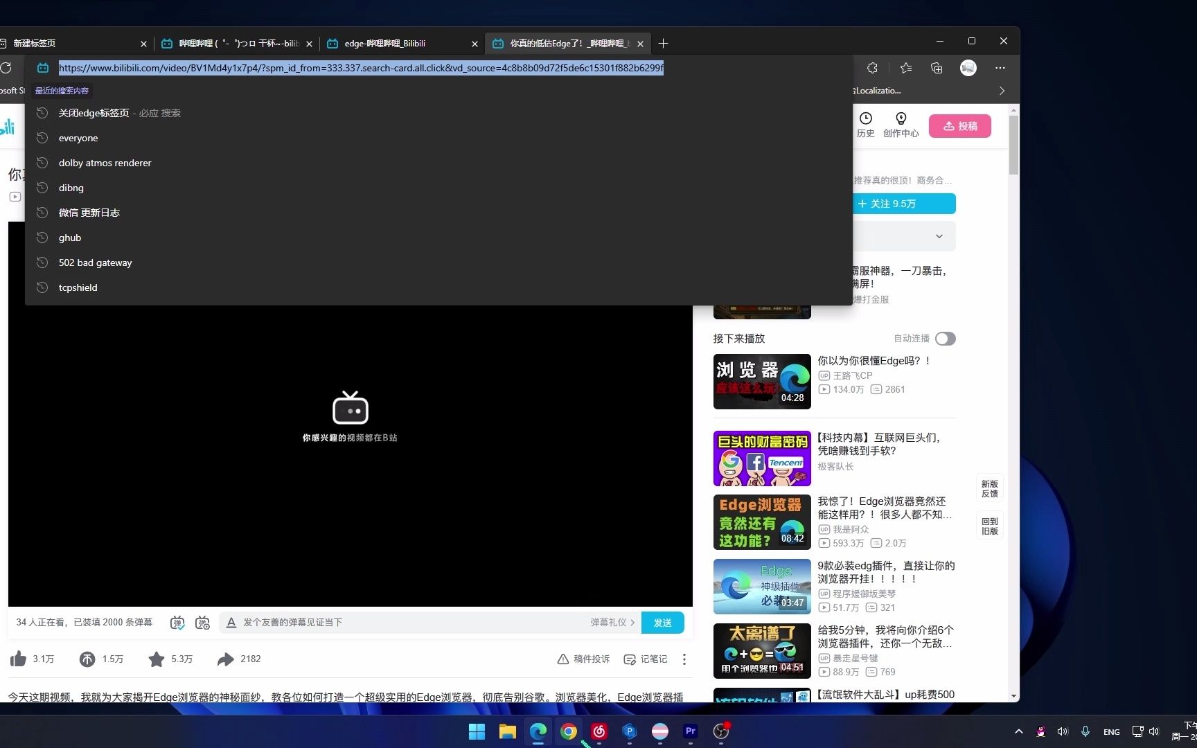Like the video with thumbs-up icon
The height and width of the screenshot is (748, 1197).
pos(19,659)
